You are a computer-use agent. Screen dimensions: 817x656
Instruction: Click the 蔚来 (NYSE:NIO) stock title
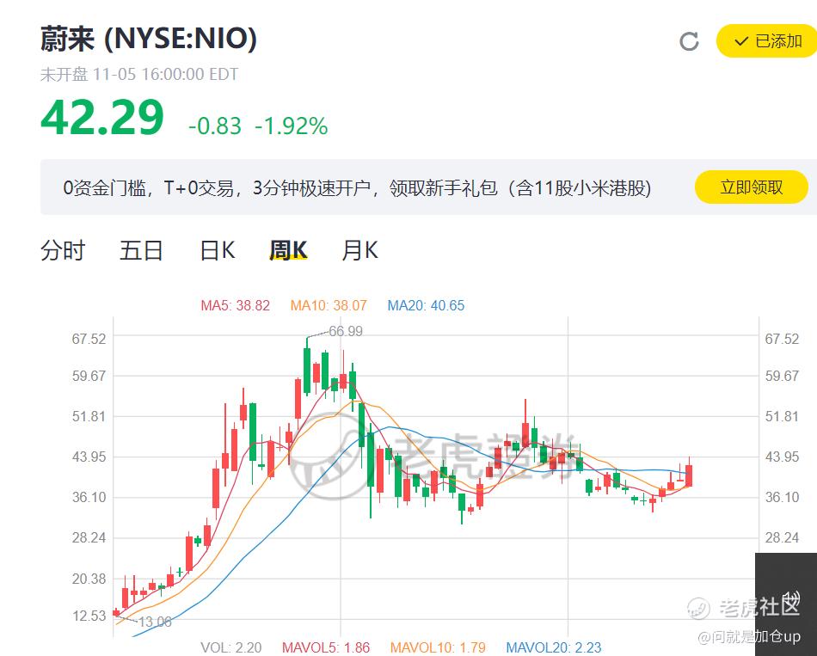click(x=149, y=39)
